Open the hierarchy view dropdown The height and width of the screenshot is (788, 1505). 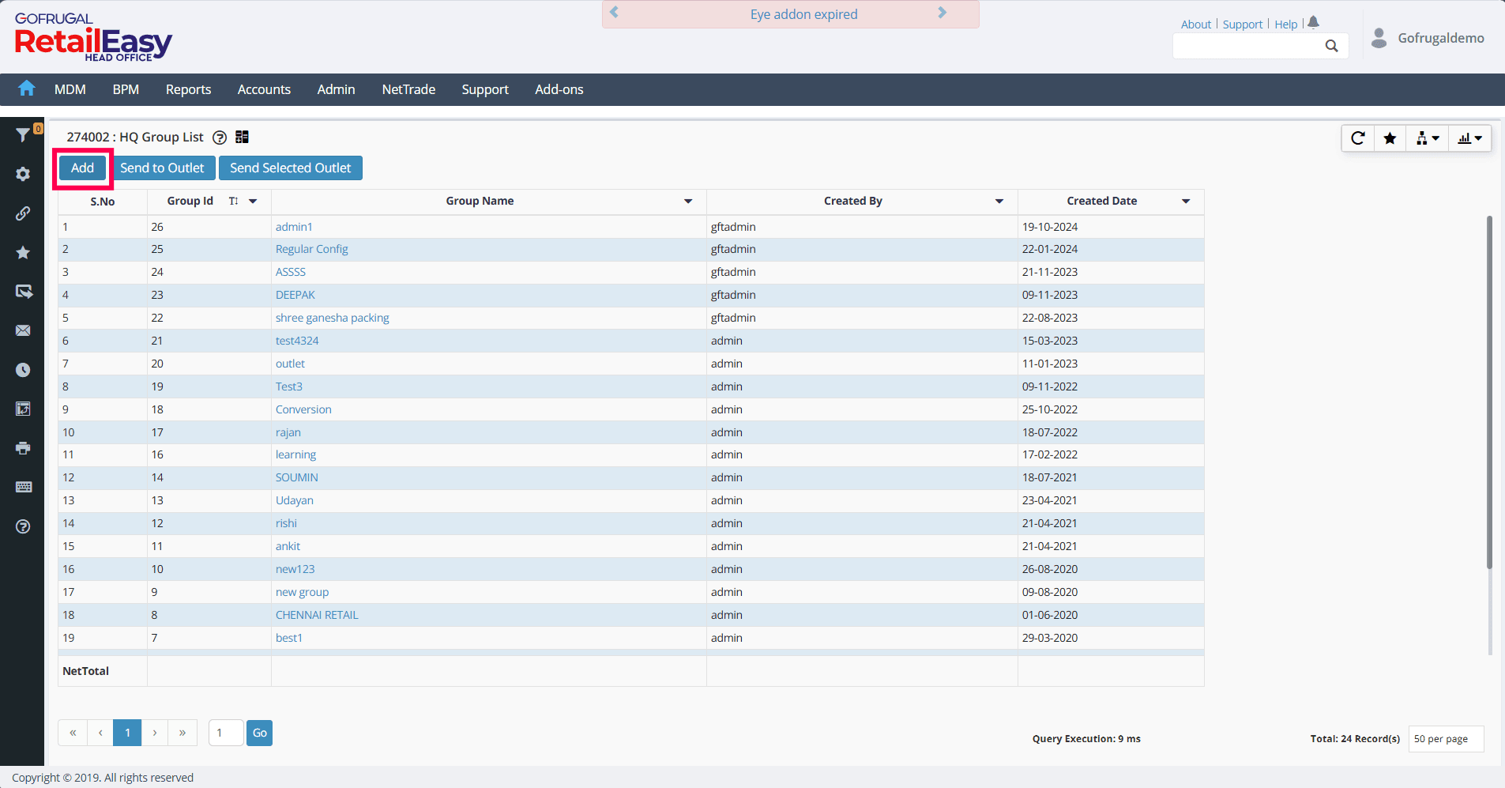pos(1428,138)
